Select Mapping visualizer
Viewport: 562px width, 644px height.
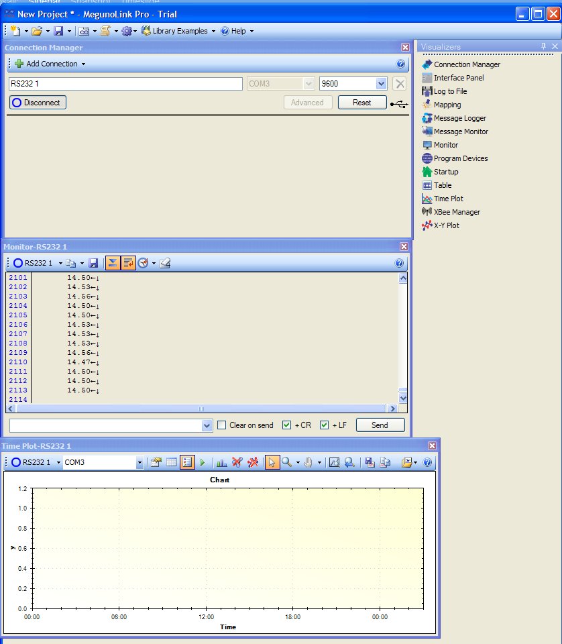441,105
